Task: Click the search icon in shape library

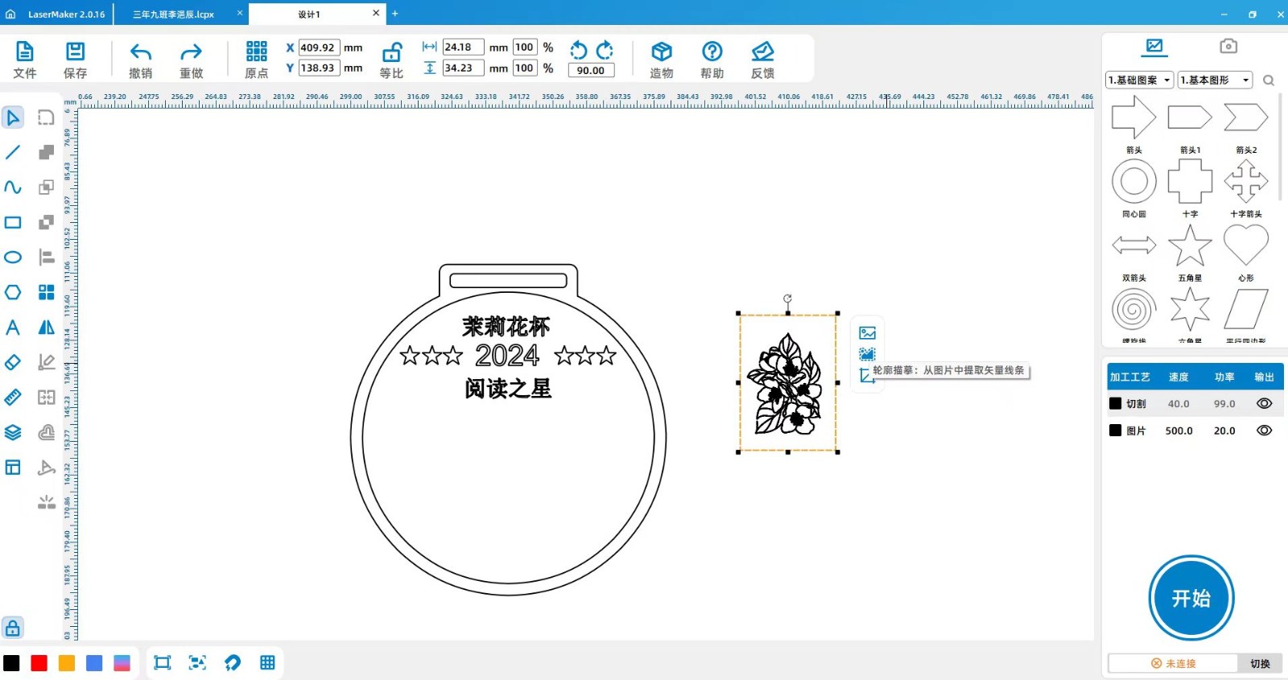Action: coord(1269,80)
